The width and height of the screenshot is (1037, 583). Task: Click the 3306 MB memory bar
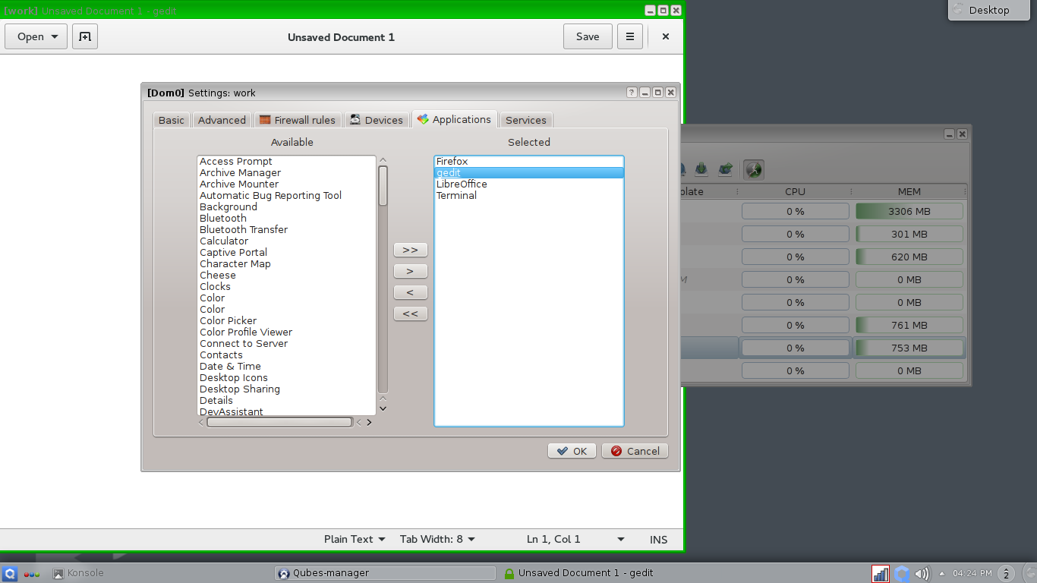[x=909, y=211]
